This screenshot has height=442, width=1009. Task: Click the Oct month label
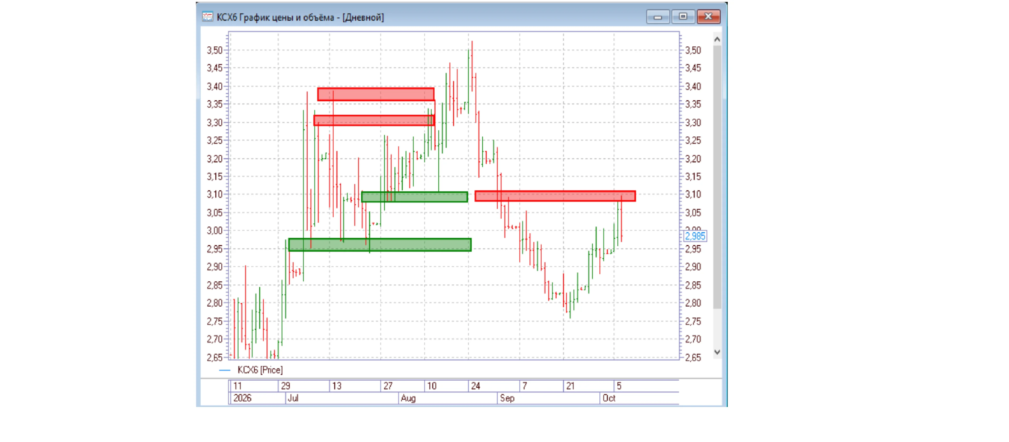click(x=609, y=398)
